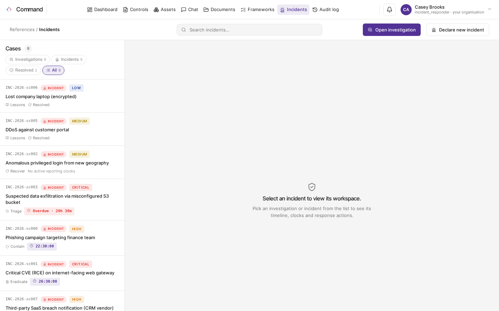The image size is (499, 311).
Task: Navigate to Documents
Action: click(219, 10)
